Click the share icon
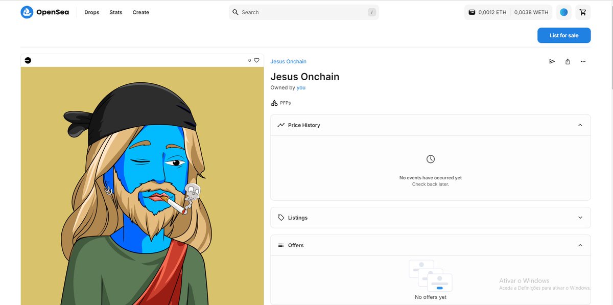 (x=568, y=61)
